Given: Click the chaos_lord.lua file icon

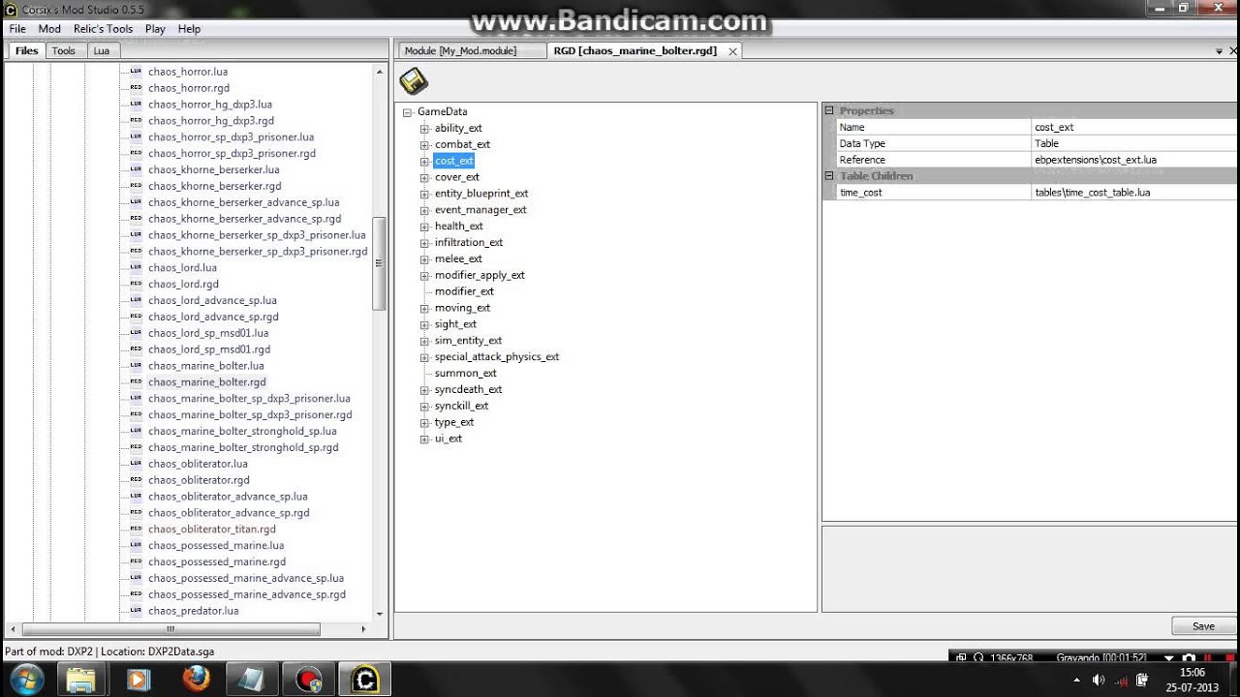Looking at the screenshot, I should pyautogui.click(x=136, y=267).
